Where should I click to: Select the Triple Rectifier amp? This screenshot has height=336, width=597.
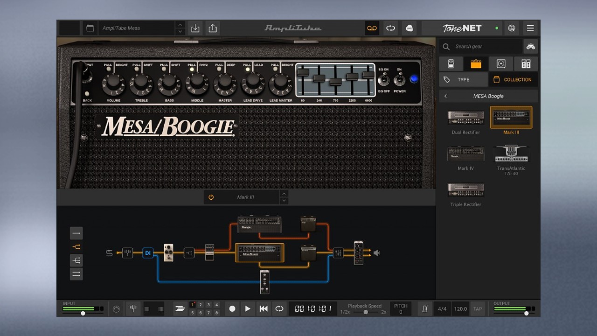pos(465,194)
